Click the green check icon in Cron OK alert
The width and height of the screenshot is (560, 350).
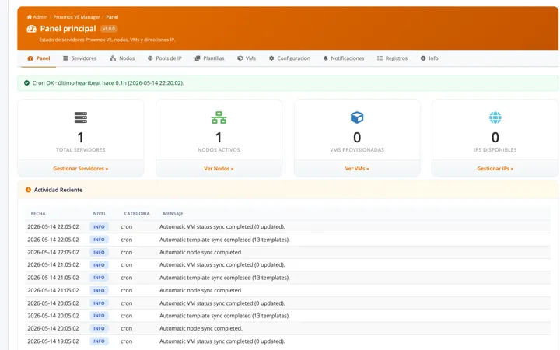coord(26,83)
